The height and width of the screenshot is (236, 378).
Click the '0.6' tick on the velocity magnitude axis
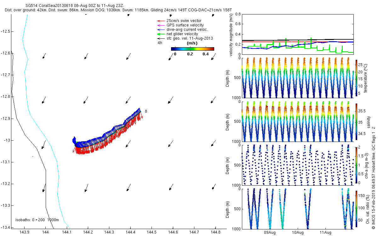pos(237,25)
